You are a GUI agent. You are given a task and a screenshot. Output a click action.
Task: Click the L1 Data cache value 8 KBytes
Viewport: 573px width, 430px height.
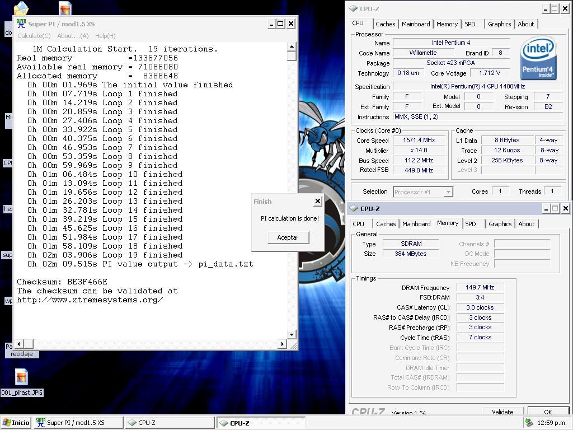point(507,140)
